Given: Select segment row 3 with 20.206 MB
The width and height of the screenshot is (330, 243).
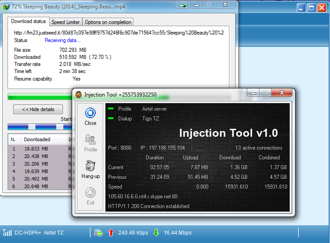Looking at the screenshot, I should [36, 163].
